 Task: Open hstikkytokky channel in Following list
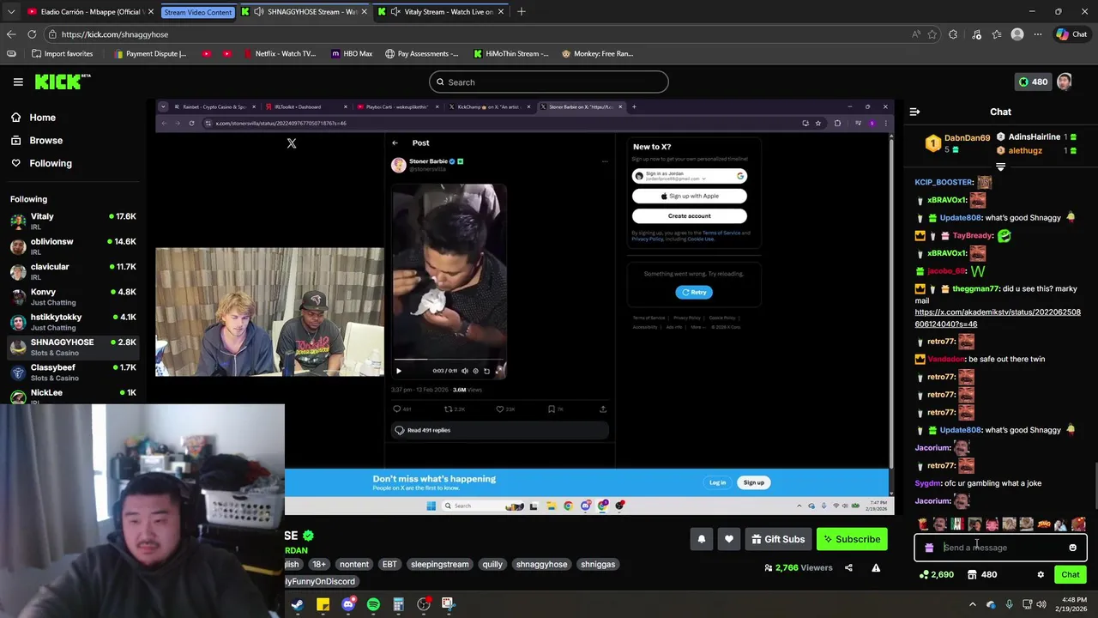point(73,321)
